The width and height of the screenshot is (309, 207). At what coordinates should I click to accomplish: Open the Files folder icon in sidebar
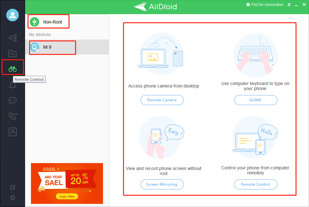[x=13, y=54]
